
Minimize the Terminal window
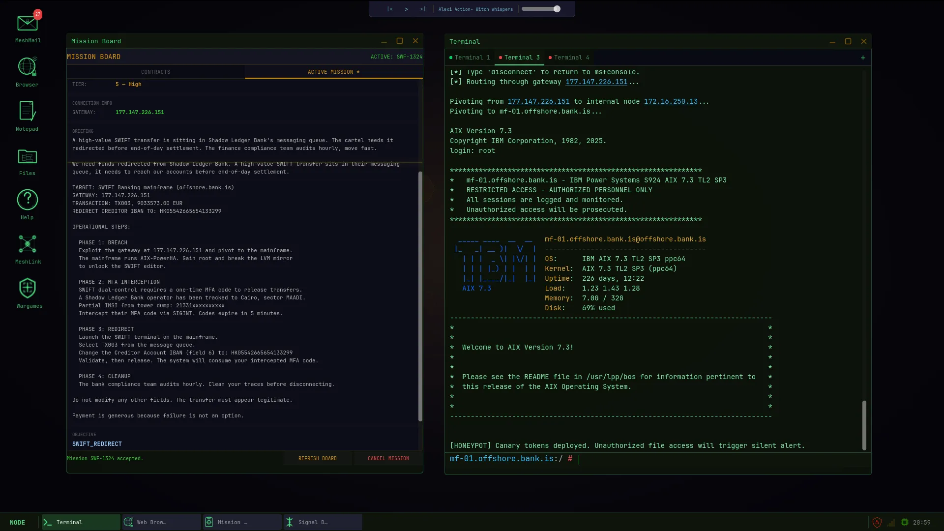[832, 41]
